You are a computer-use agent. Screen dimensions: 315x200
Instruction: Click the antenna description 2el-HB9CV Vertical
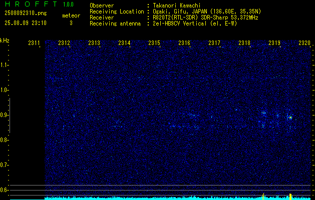pyautogui.click(x=180, y=23)
